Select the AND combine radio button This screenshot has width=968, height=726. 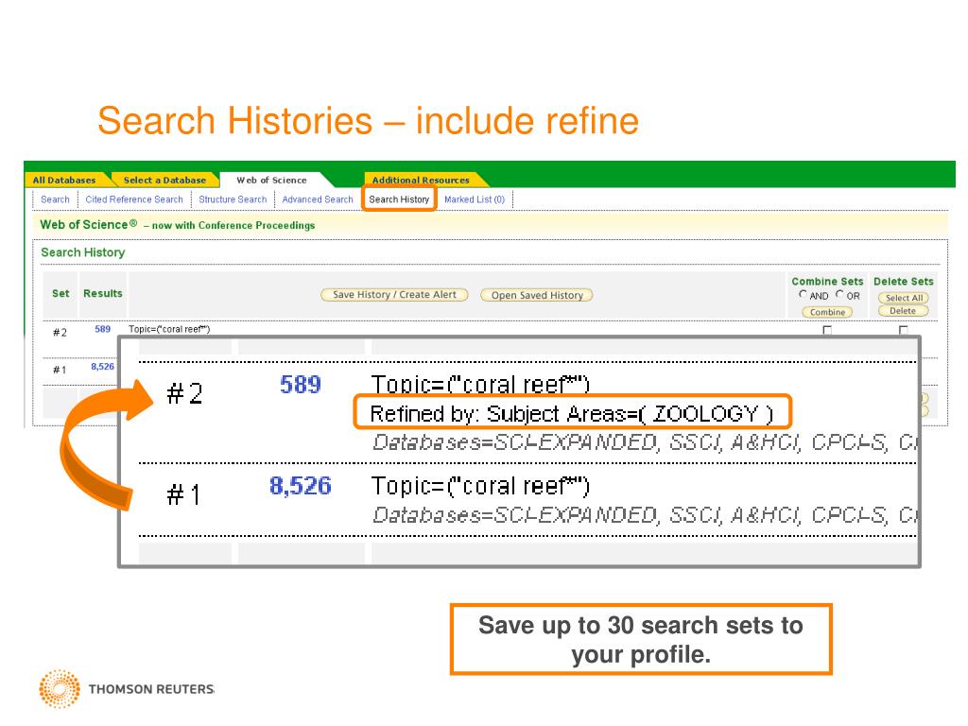click(x=803, y=295)
